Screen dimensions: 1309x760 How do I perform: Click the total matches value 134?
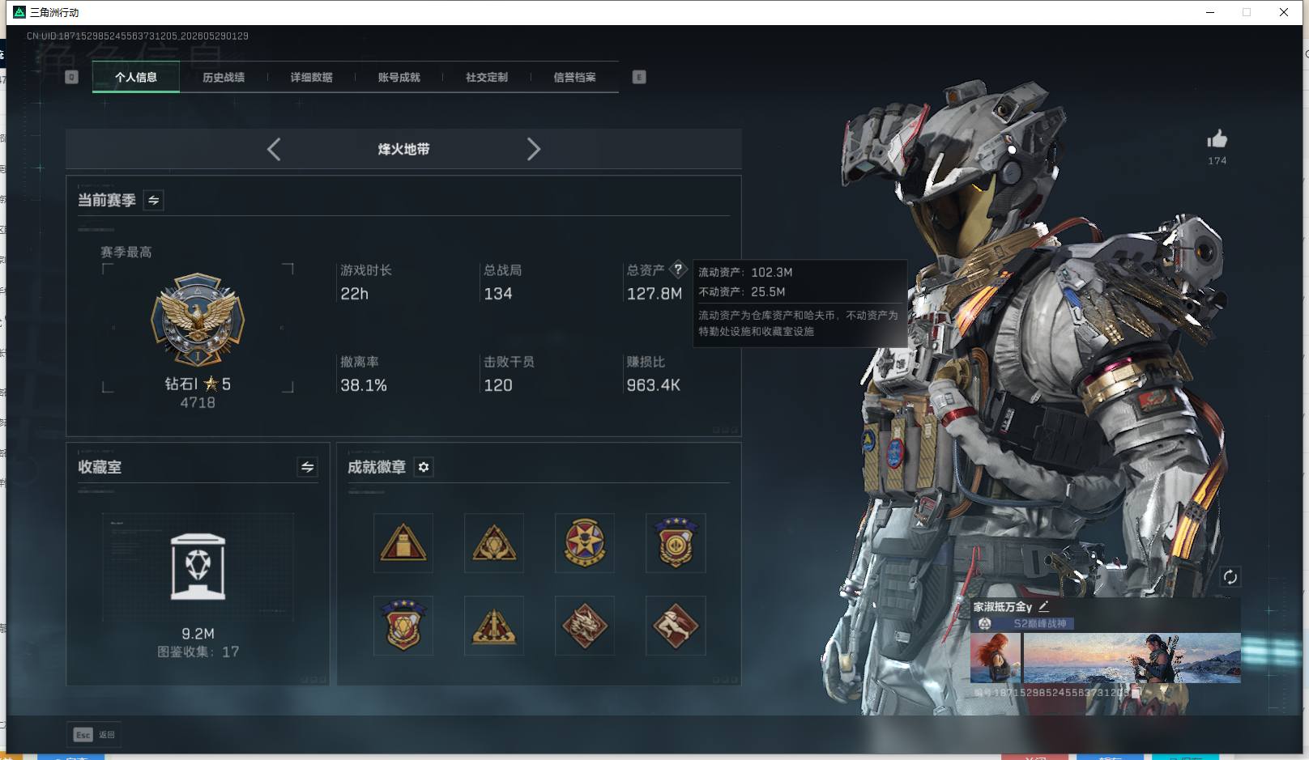(497, 294)
